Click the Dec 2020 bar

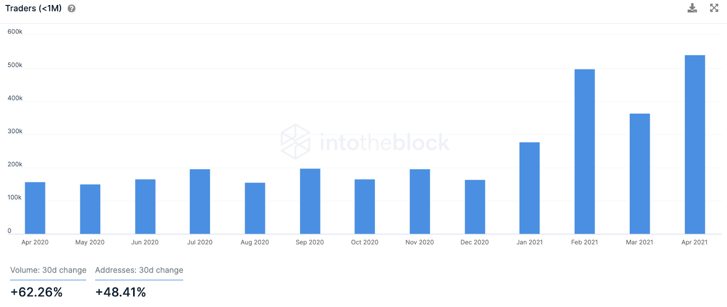click(x=475, y=207)
